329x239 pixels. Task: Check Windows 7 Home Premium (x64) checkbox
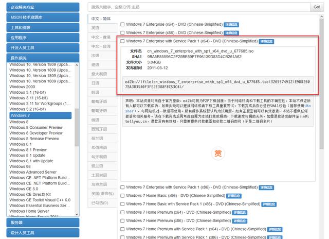[122, 213]
